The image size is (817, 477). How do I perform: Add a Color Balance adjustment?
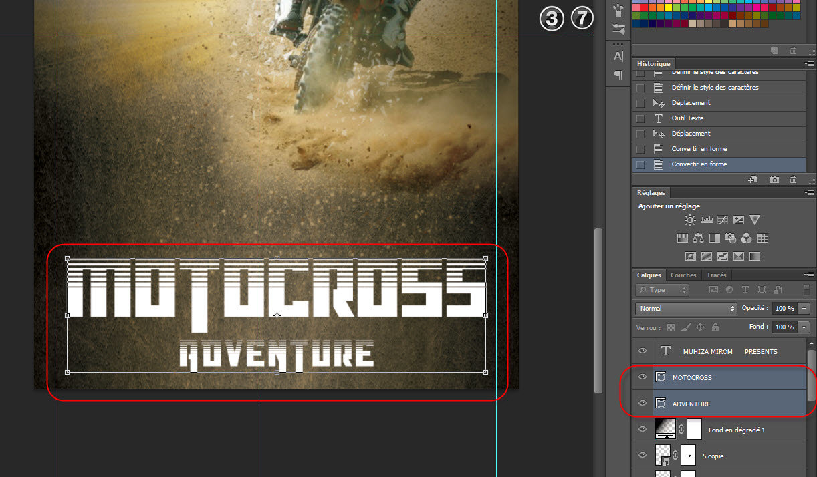[x=699, y=238]
